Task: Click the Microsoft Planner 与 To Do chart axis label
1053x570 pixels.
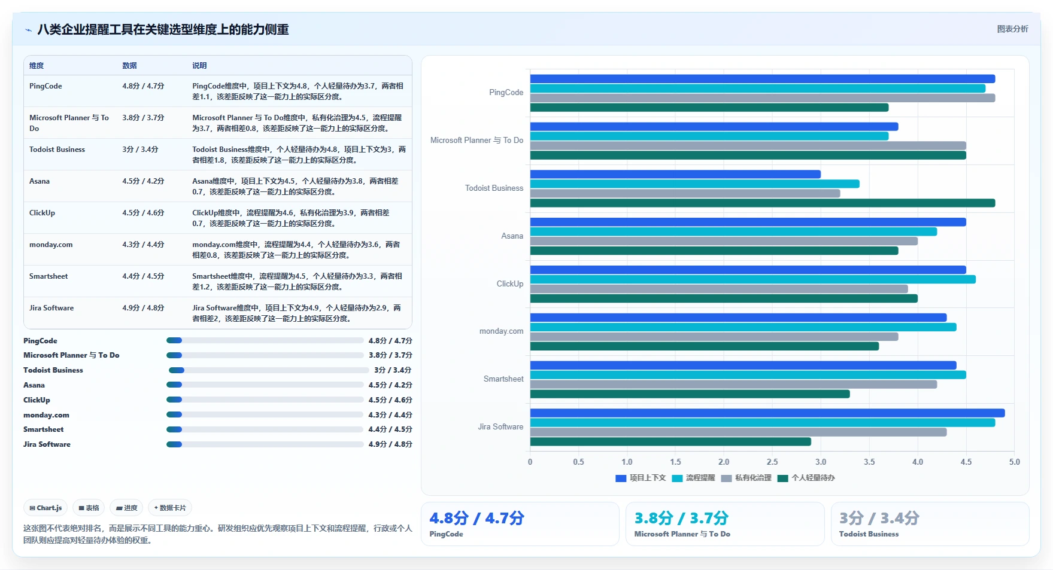Action: point(477,141)
